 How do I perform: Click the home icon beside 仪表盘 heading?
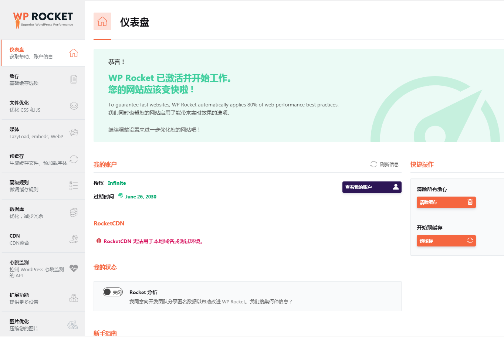pyautogui.click(x=102, y=21)
